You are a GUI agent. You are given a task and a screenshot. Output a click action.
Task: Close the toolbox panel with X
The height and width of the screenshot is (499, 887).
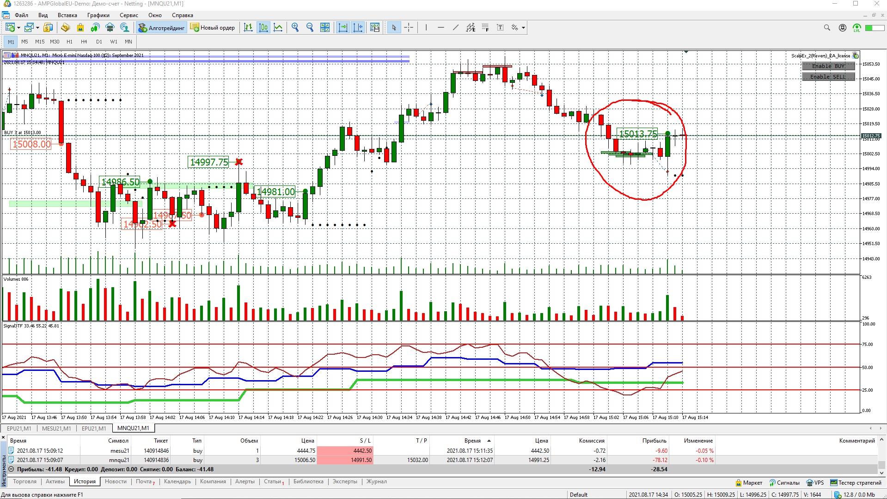point(3,437)
